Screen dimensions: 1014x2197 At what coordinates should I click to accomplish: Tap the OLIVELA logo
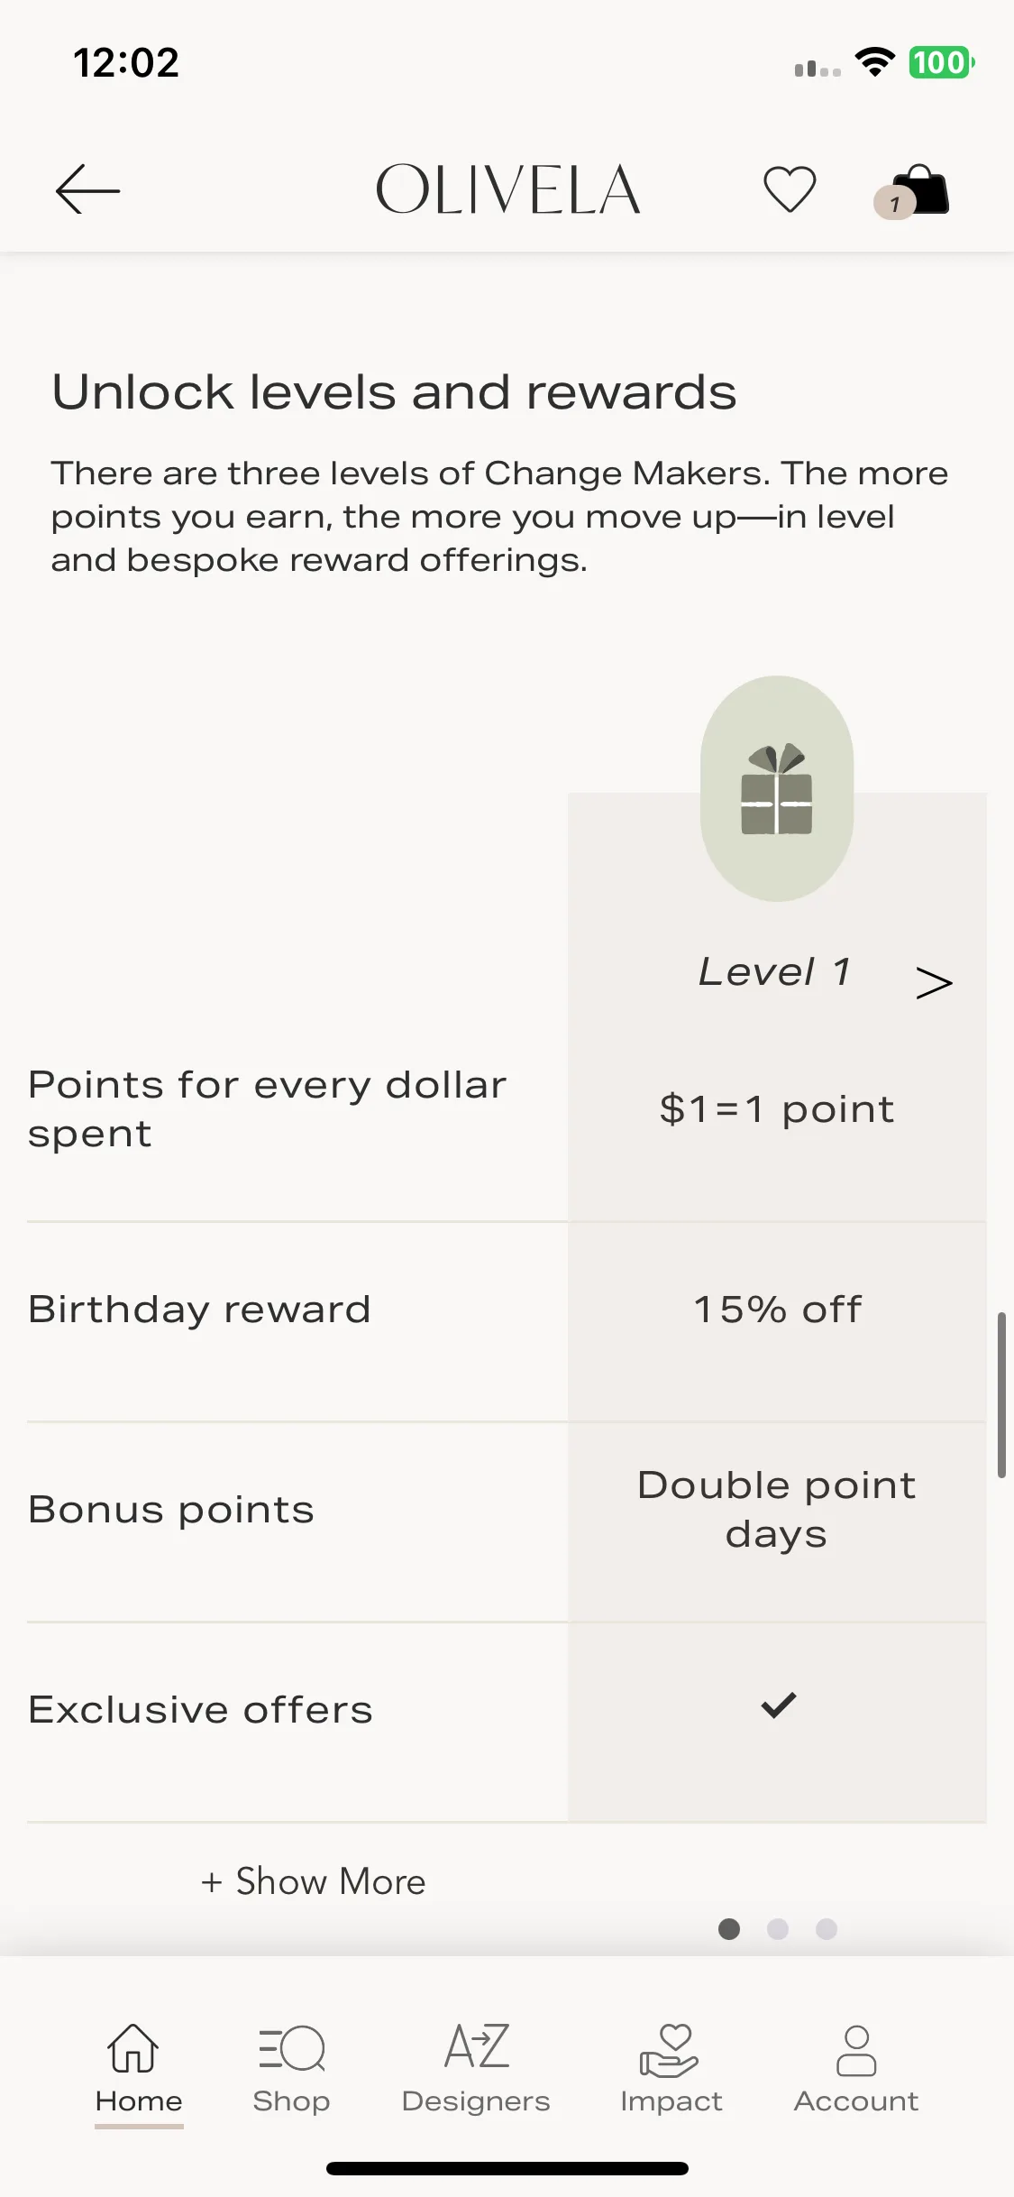coord(507,189)
